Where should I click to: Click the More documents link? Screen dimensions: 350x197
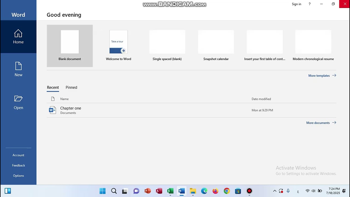(x=321, y=123)
